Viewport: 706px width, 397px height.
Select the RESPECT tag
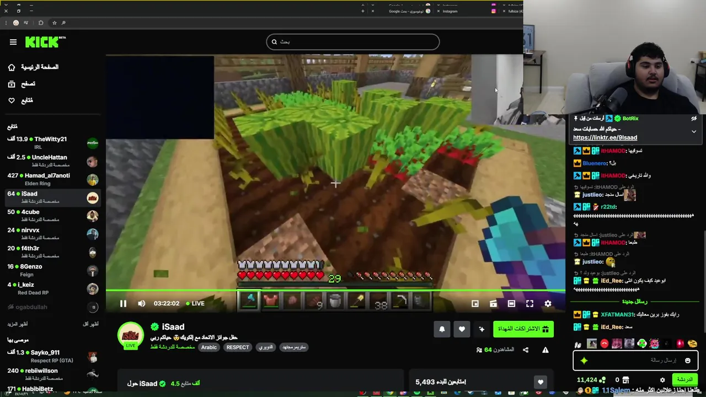[238, 347]
